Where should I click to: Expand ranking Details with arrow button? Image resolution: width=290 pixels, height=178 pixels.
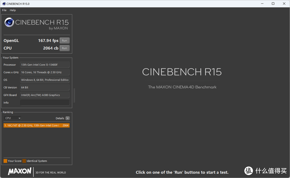(x=68, y=118)
